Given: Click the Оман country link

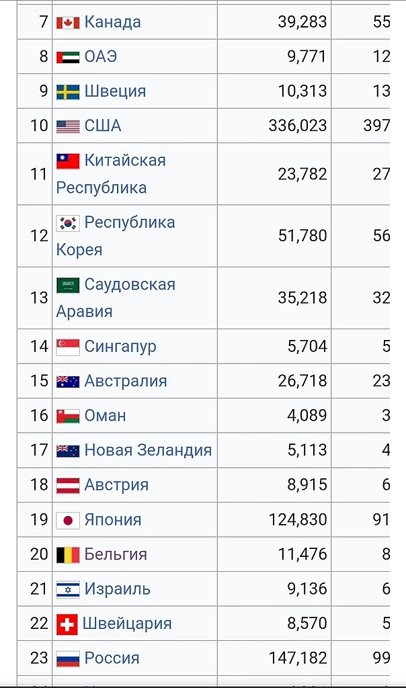Looking at the screenshot, I should coord(105,416).
